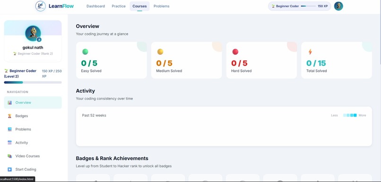Click the 150 XP / 250 XP text
381x182 pixels.
(x=52, y=74)
